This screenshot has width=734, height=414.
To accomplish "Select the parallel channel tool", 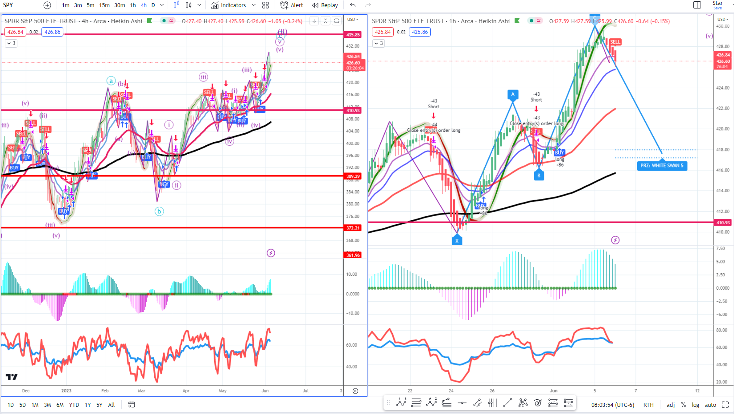I will 477,403.
